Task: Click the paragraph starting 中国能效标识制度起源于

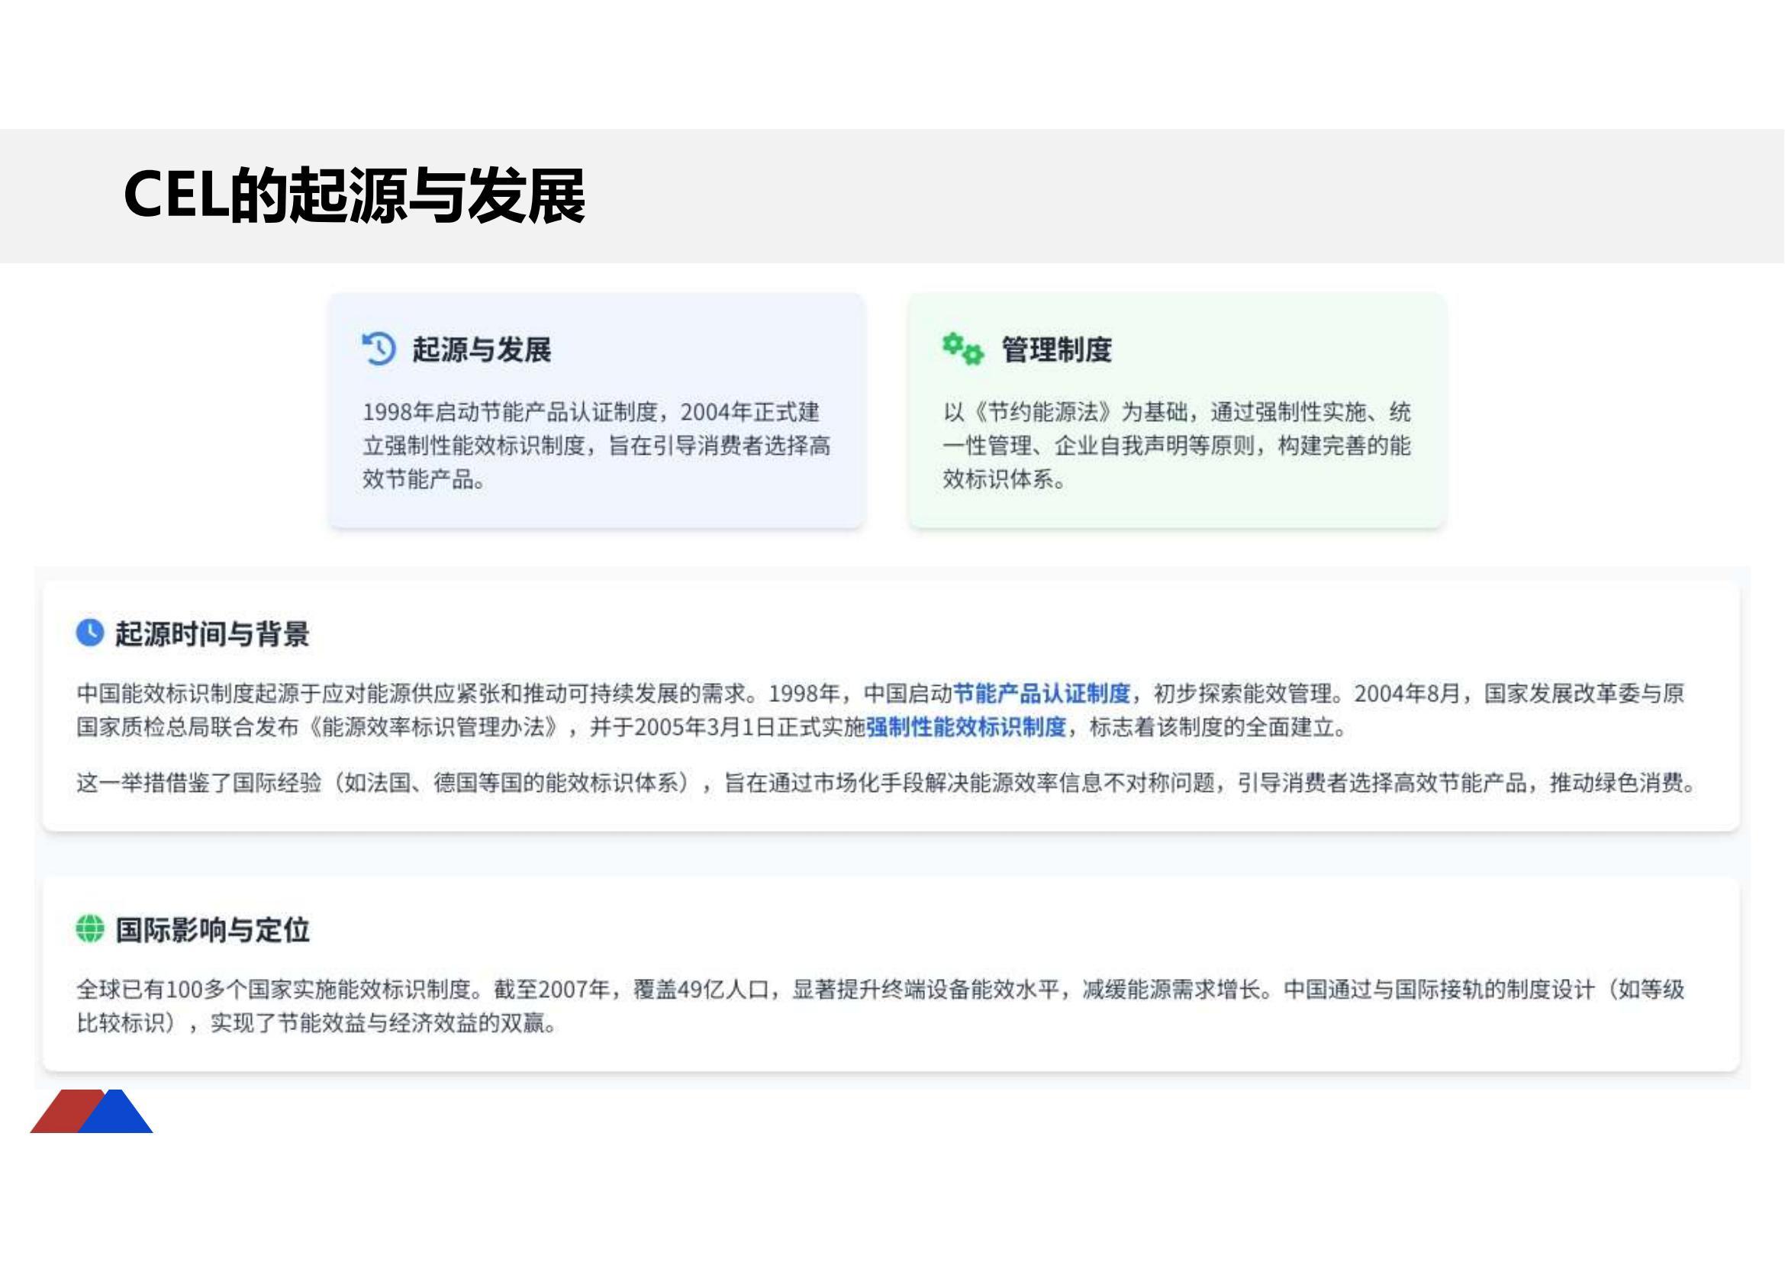Action: click(x=880, y=710)
